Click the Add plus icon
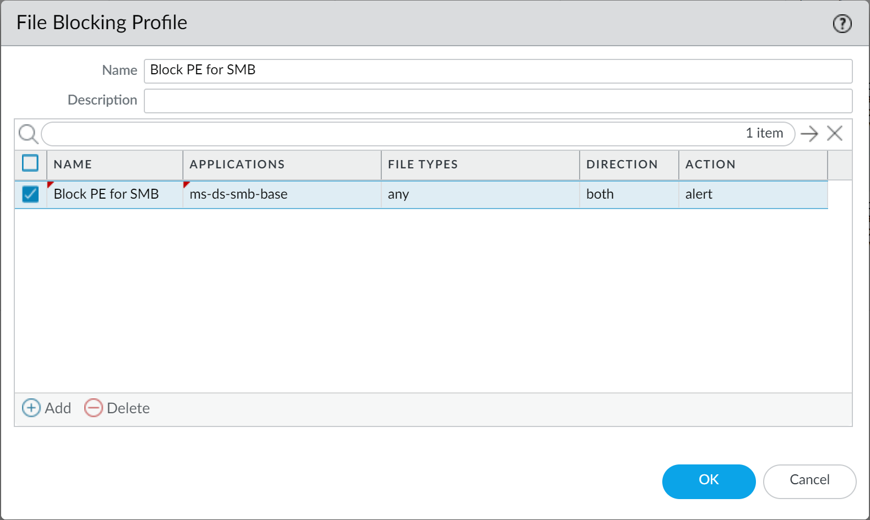870x520 pixels. (31, 408)
